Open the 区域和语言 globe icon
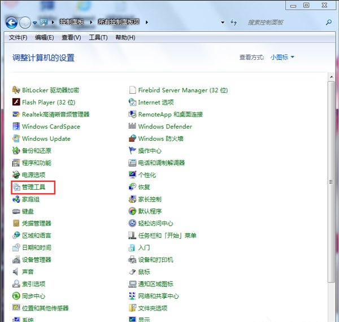The height and width of the screenshot is (322, 339). coord(16,236)
